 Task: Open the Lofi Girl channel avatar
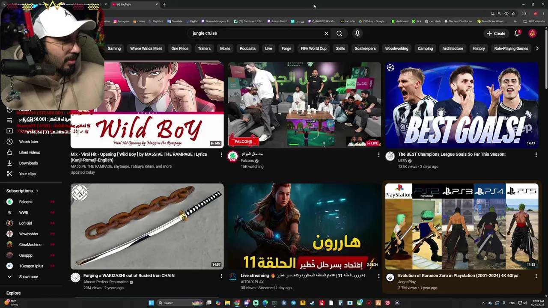(x=9, y=223)
